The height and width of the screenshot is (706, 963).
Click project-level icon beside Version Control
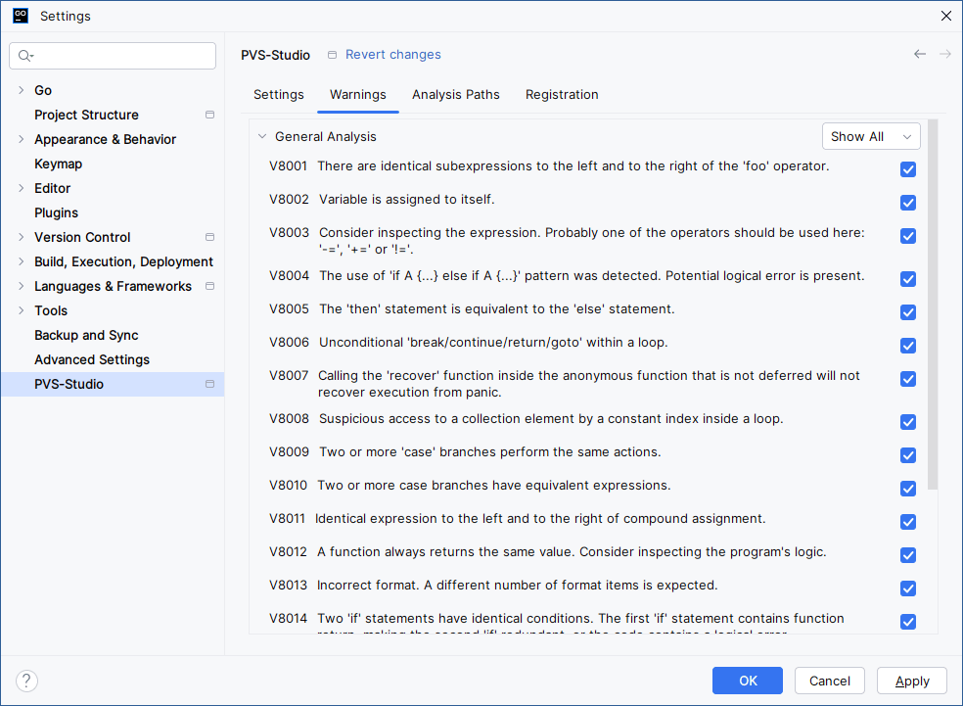[x=209, y=237]
